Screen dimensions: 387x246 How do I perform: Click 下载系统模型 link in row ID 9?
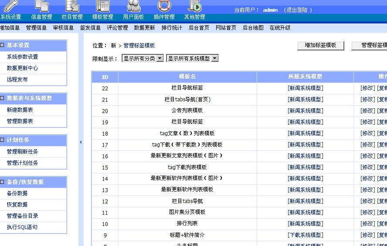305,235
